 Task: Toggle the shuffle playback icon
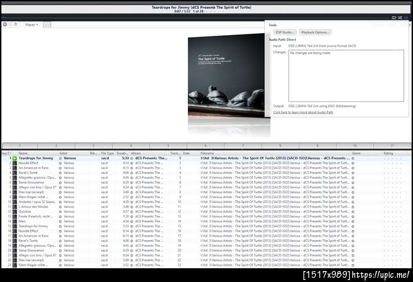[x=400, y=18]
